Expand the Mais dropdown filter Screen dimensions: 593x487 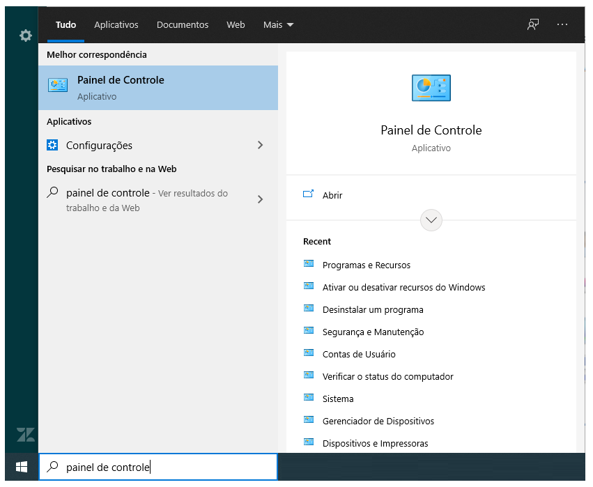(x=278, y=25)
